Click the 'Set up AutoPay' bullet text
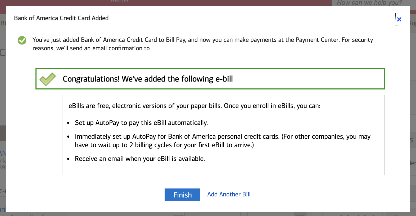 [141, 123]
